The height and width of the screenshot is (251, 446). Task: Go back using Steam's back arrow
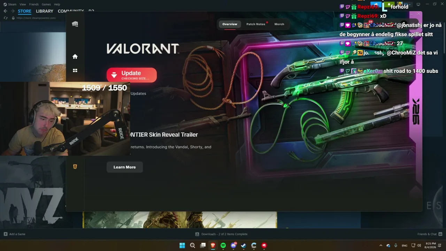coord(5,11)
